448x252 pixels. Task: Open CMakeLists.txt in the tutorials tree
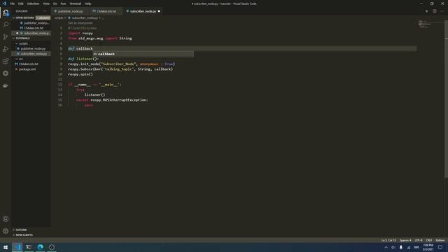click(29, 64)
